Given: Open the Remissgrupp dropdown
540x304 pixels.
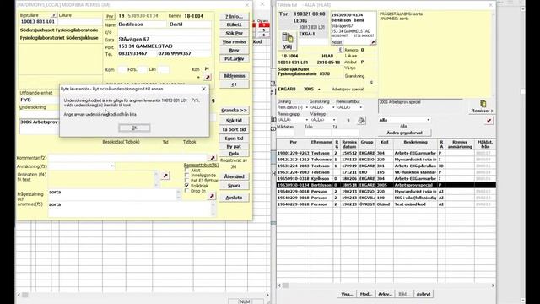Looking at the screenshot, I should [306, 120].
